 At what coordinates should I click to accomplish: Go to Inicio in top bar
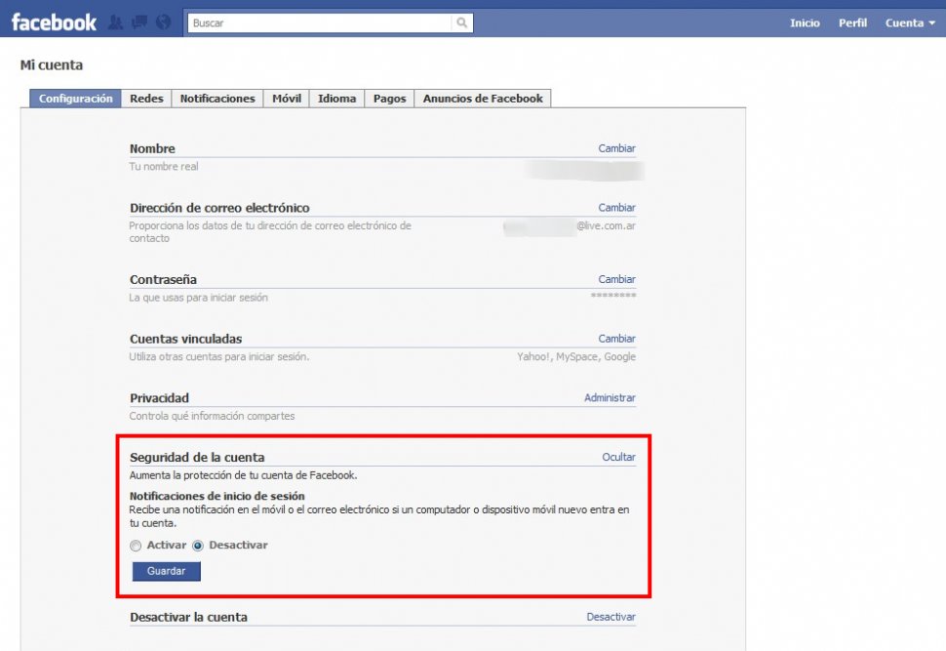(x=805, y=22)
